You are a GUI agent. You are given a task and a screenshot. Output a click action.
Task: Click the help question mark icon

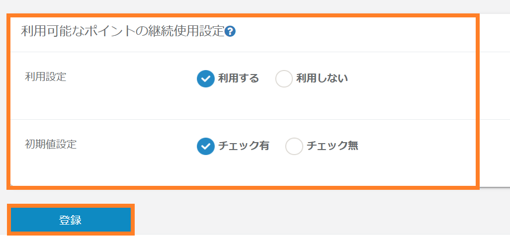(x=230, y=32)
